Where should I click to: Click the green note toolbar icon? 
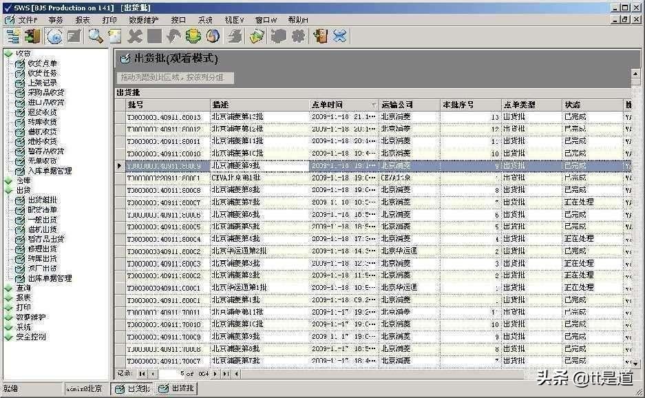257,36
